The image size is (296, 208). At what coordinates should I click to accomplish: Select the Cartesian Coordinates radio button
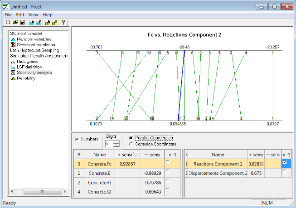131,144
